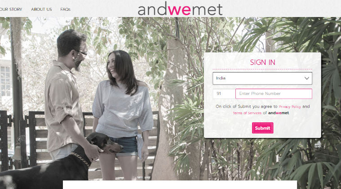Open the OUR STORY page
Viewport: 341px width, 189px height.
pyautogui.click(x=11, y=9)
